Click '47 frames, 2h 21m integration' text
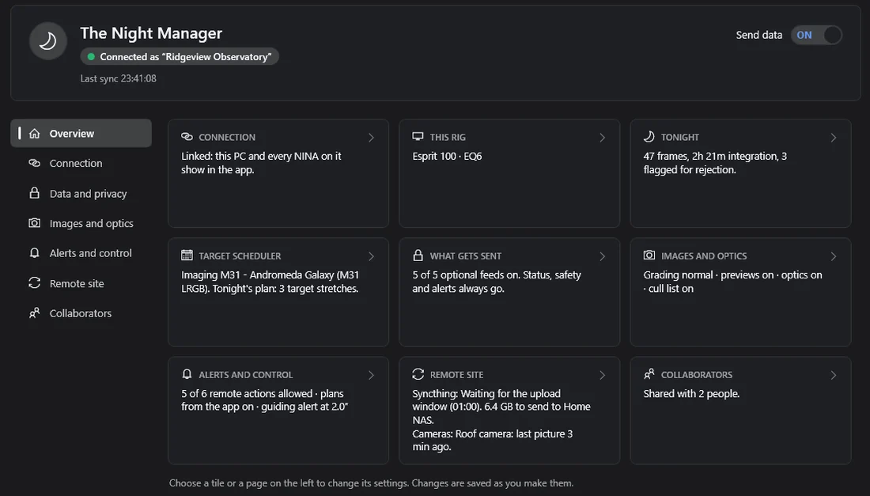Image resolution: width=870 pixels, height=496 pixels. [x=711, y=157]
